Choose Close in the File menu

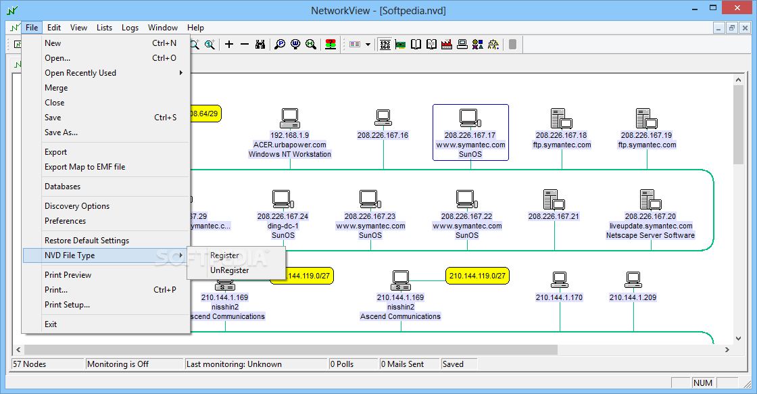point(105,102)
